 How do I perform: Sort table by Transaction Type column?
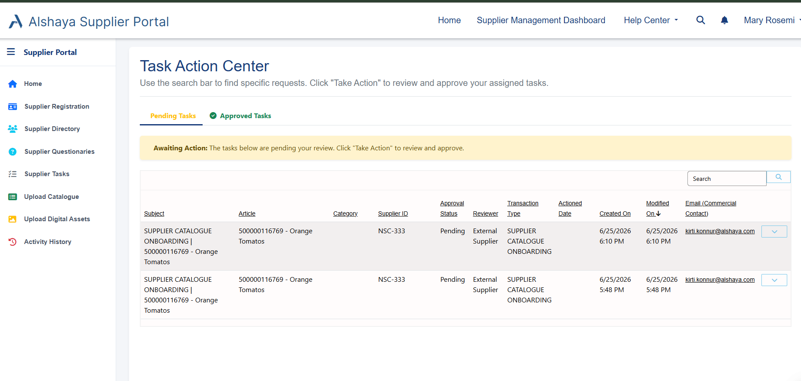coord(523,208)
